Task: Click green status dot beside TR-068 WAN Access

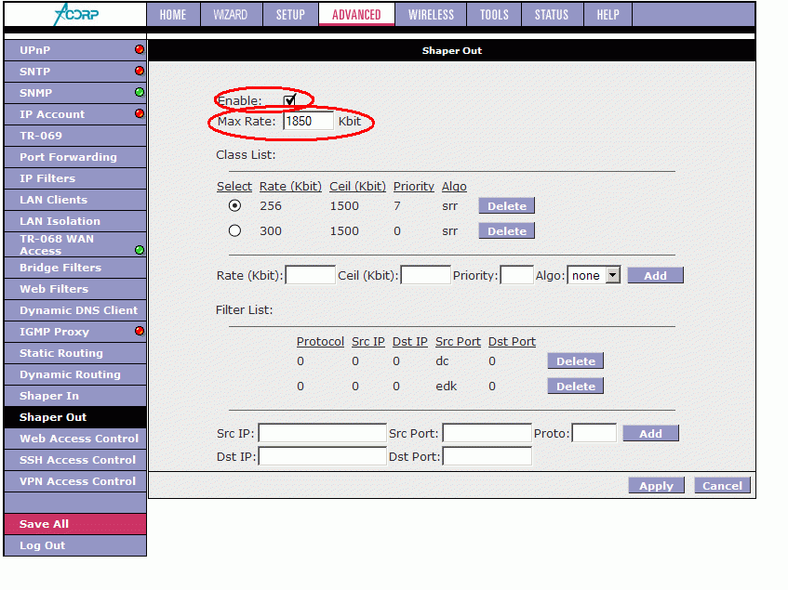Action: coord(140,250)
